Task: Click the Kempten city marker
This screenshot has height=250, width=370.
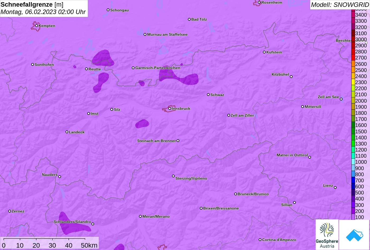Action: coord(37,26)
